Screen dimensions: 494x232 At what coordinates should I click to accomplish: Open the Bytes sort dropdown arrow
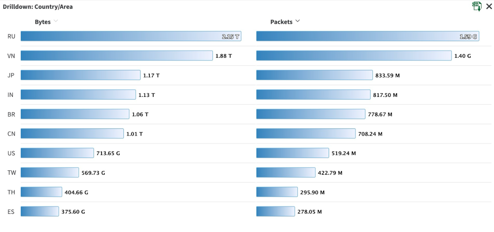pos(56,21)
